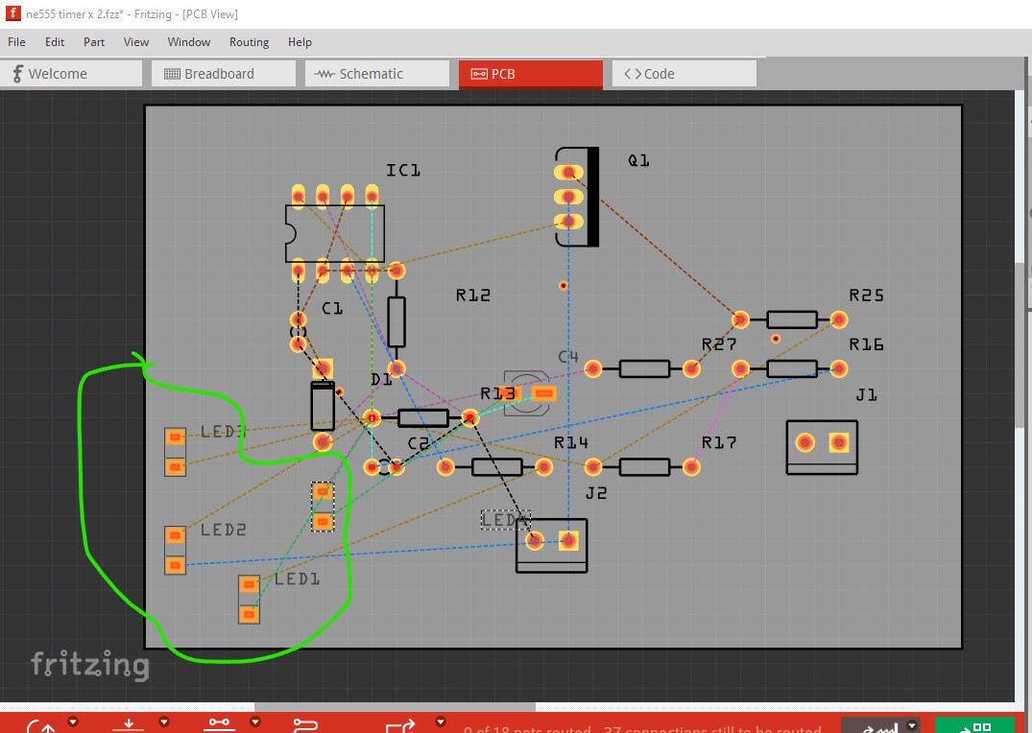
Task: Click the horizontal scrollbar below the canvas
Action: click(x=394, y=707)
